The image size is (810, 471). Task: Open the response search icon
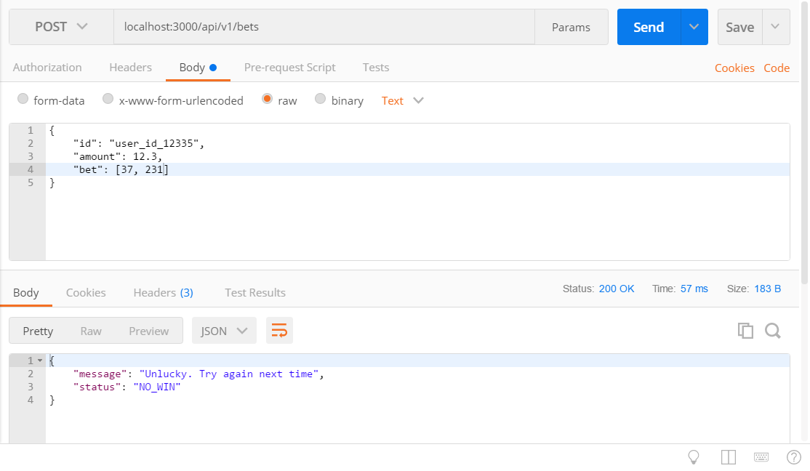coord(773,331)
